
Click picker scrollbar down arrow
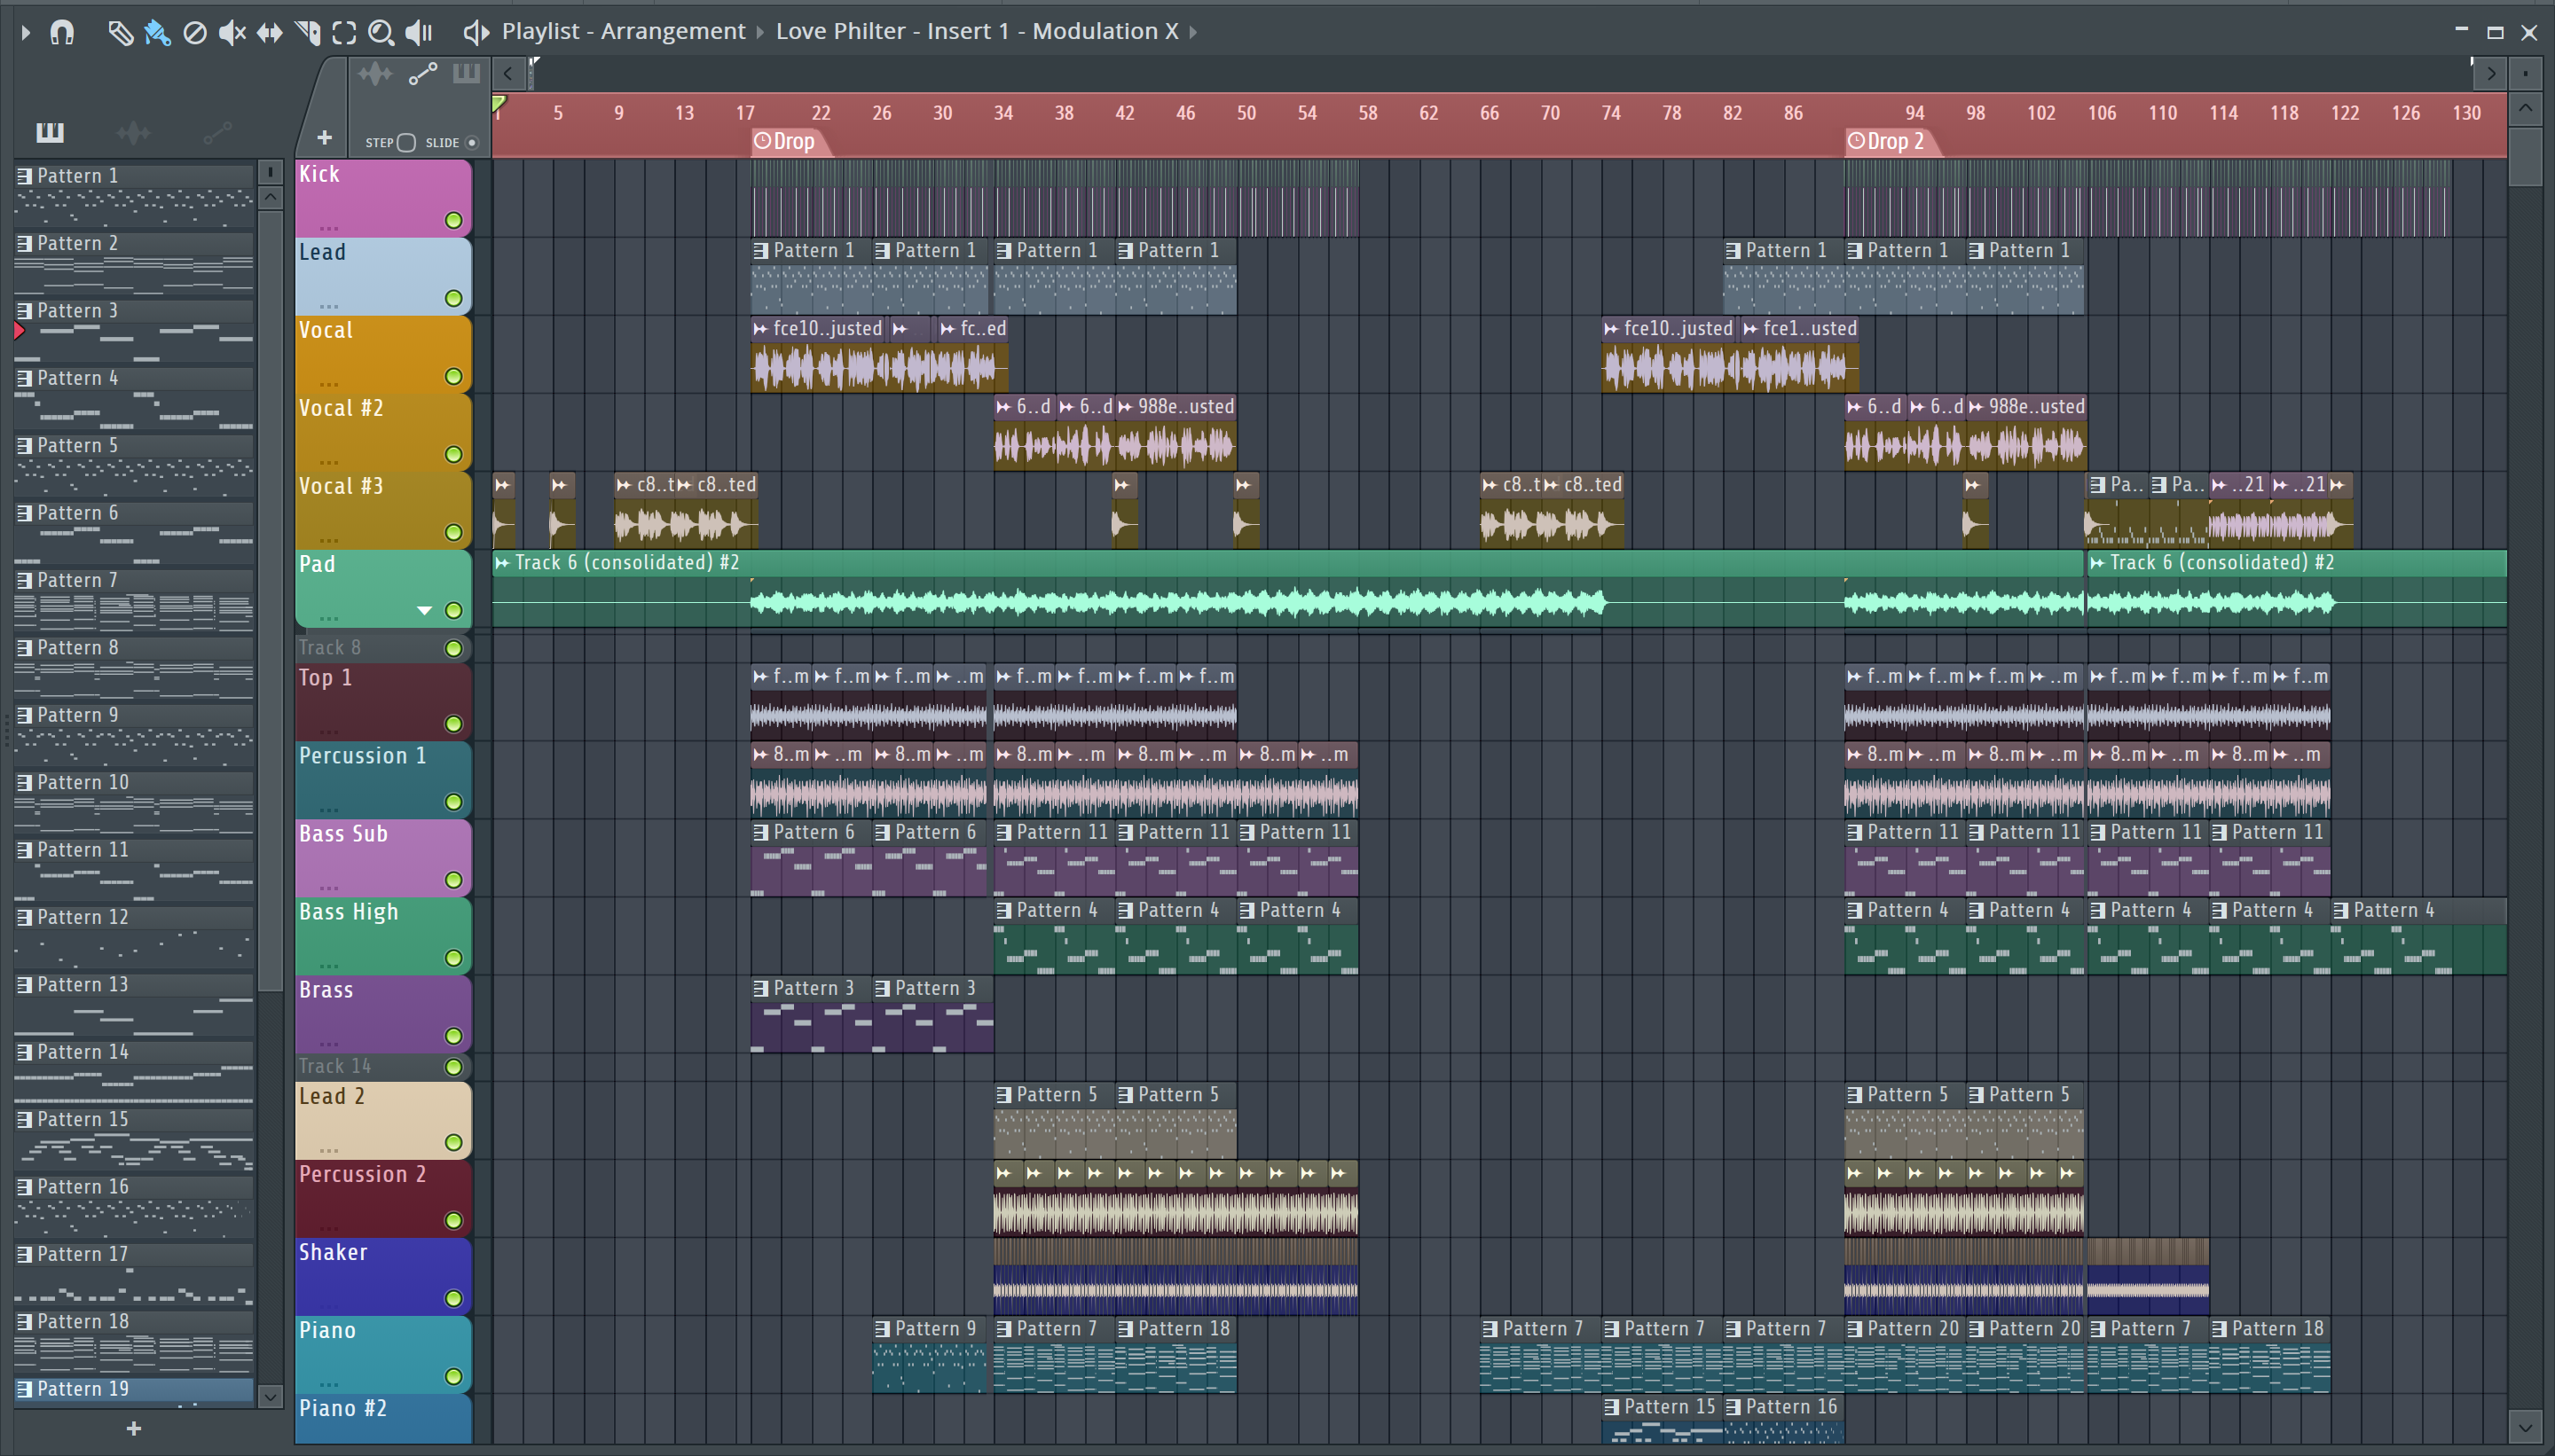coord(270,1396)
